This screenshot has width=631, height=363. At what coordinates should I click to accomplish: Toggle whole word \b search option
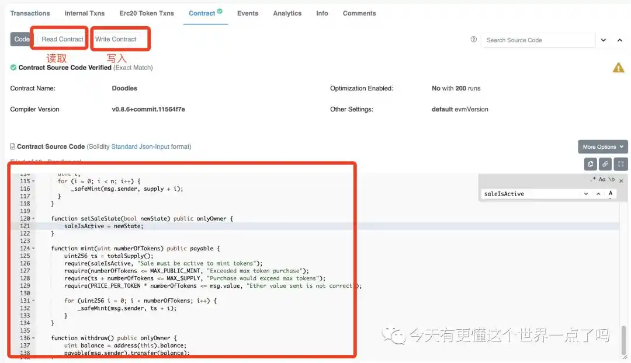[612, 179]
